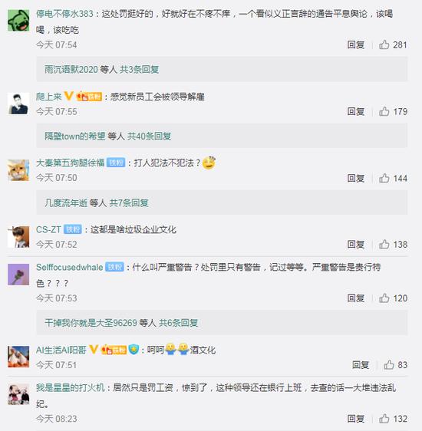Thumbs-up CS-ZT's comment with 138 likes
This screenshot has height=431, width=422.
[x=384, y=245]
